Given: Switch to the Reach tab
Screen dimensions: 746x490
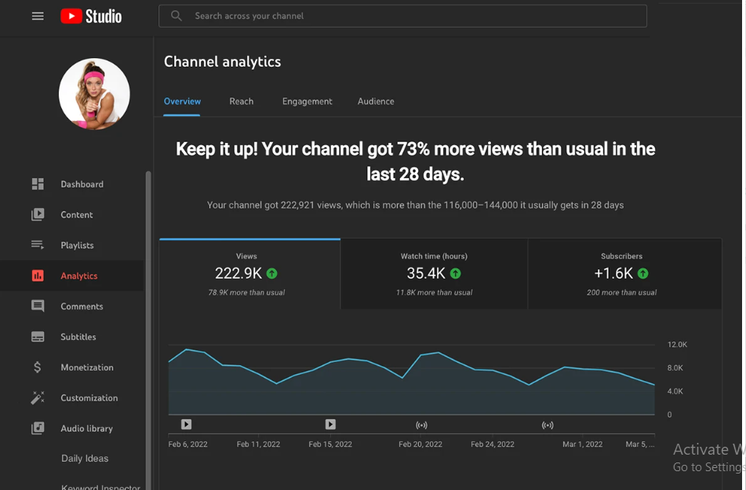Looking at the screenshot, I should (x=241, y=101).
